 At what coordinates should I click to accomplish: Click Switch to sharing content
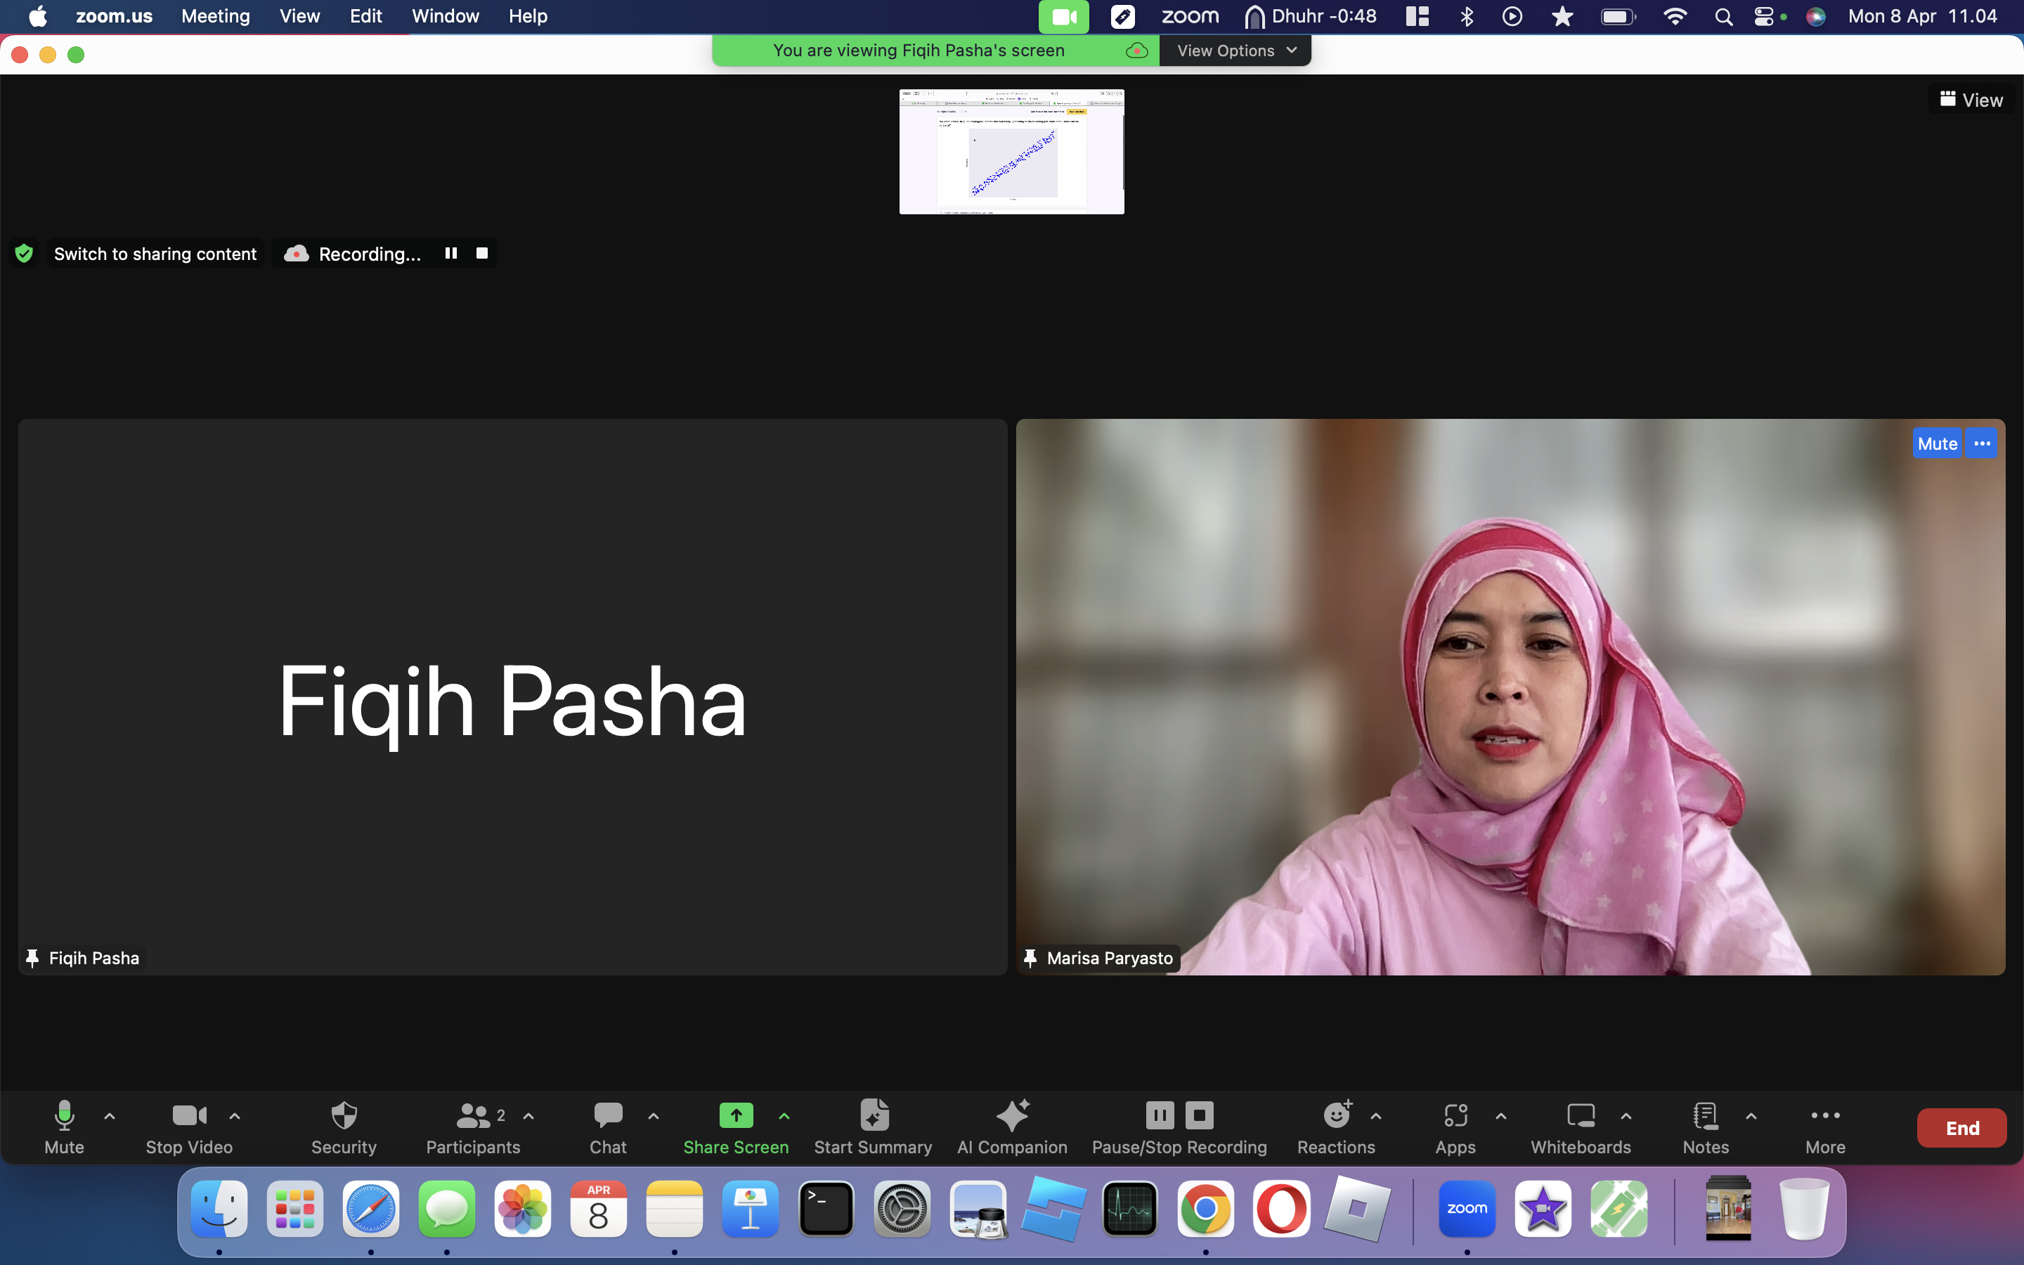(x=155, y=254)
